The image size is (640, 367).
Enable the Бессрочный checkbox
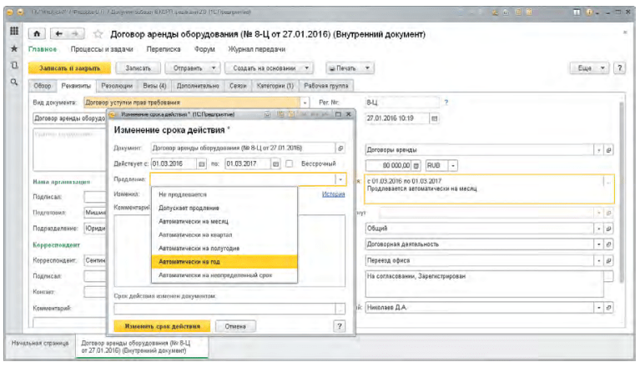[x=290, y=163]
